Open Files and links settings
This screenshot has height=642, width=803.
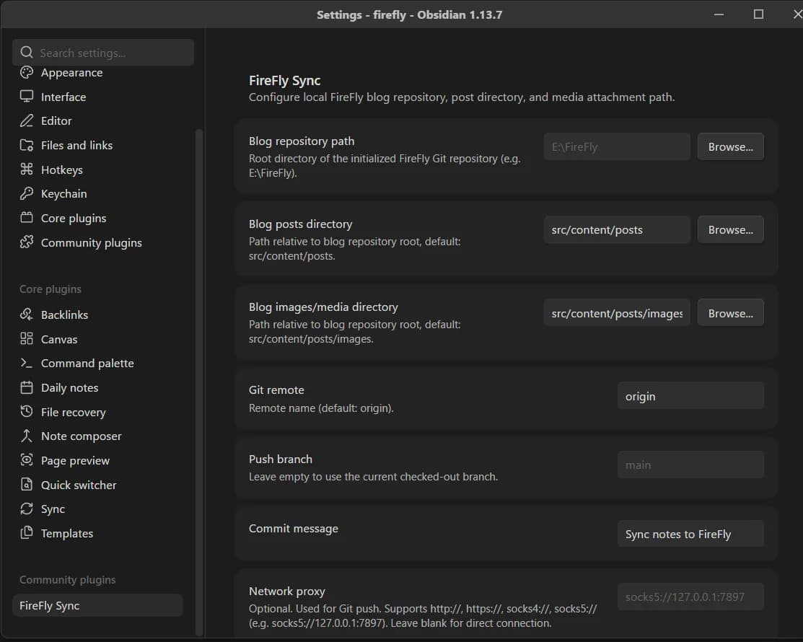click(97, 146)
